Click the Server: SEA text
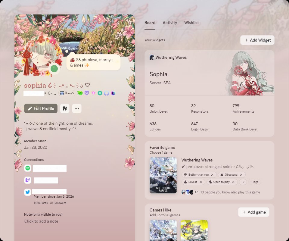 [x=160, y=83]
